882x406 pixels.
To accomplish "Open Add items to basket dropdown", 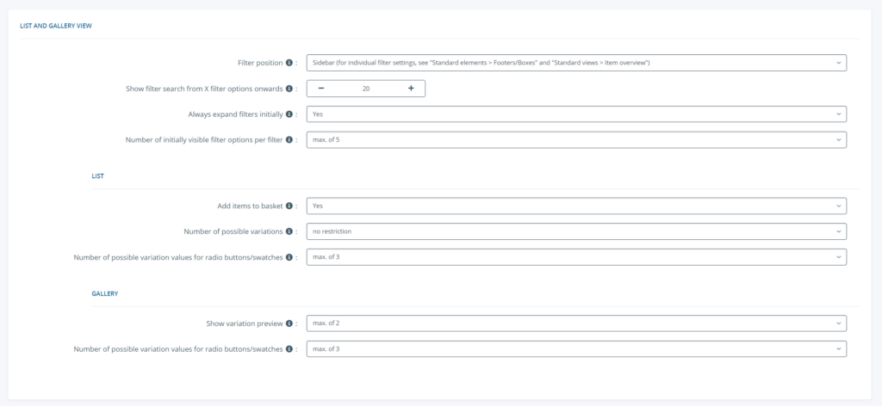I will point(576,206).
